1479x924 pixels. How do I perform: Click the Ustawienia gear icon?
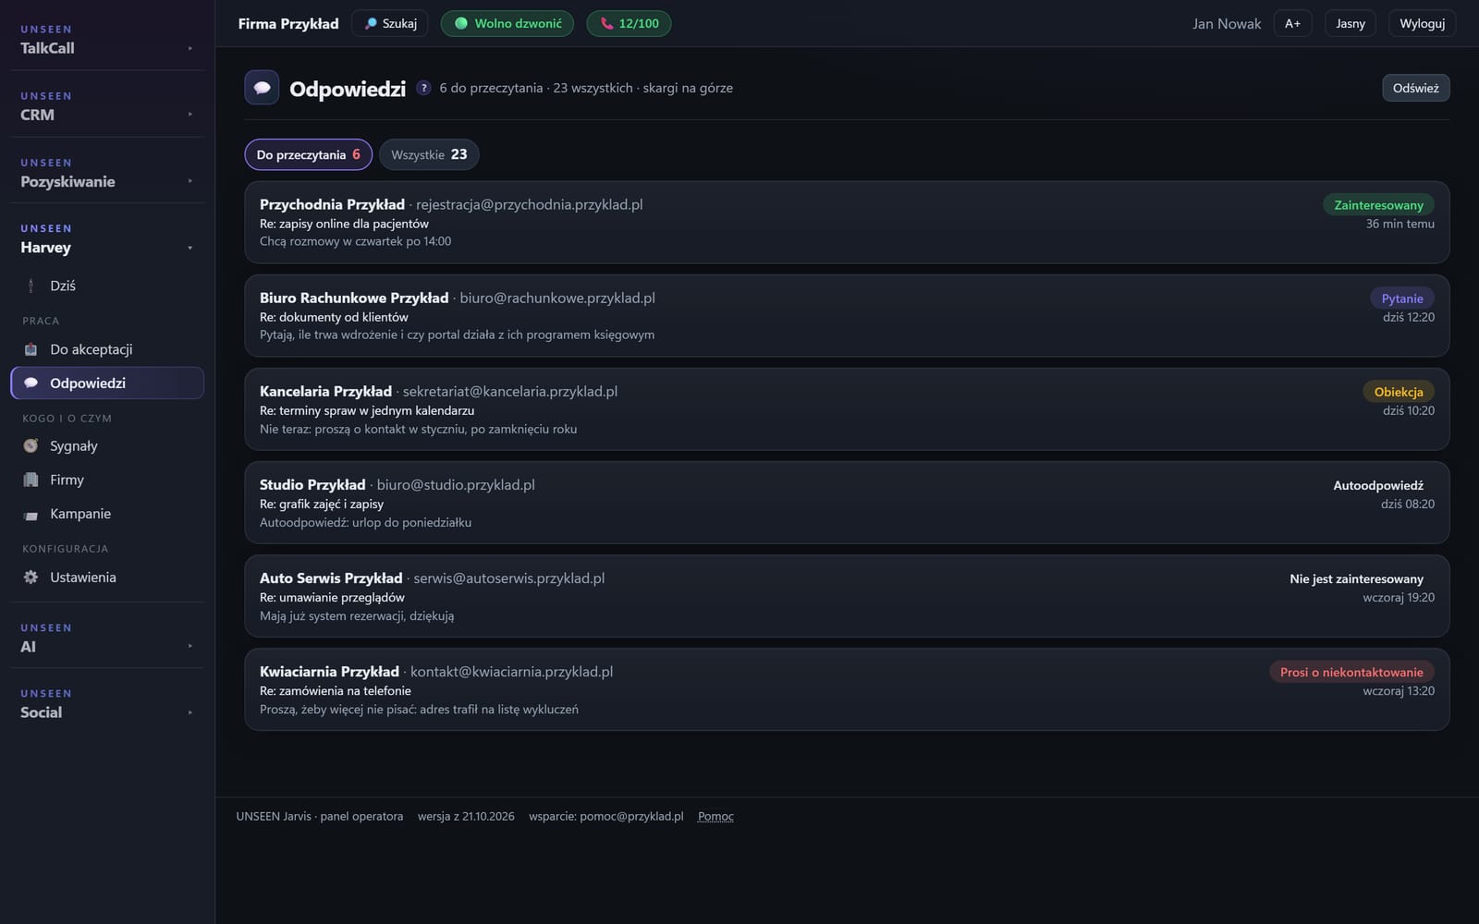31,577
